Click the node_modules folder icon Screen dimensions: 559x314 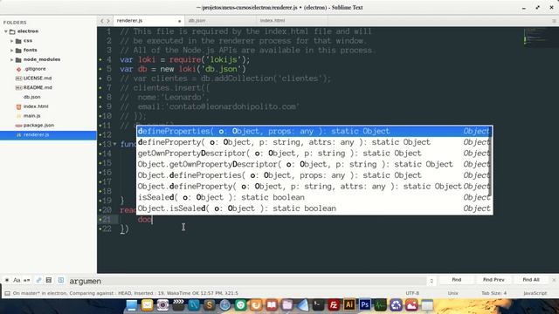[18, 59]
